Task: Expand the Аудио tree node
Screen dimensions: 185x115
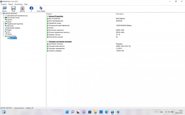Action: pos(3,30)
